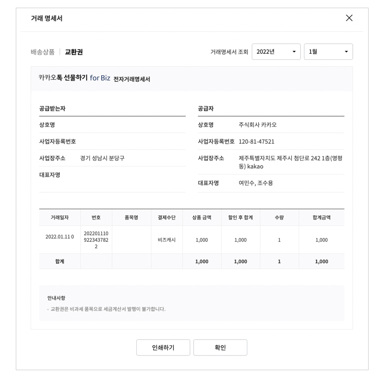
Task: Click the 안내사항 notice heading
Action: 56,298
